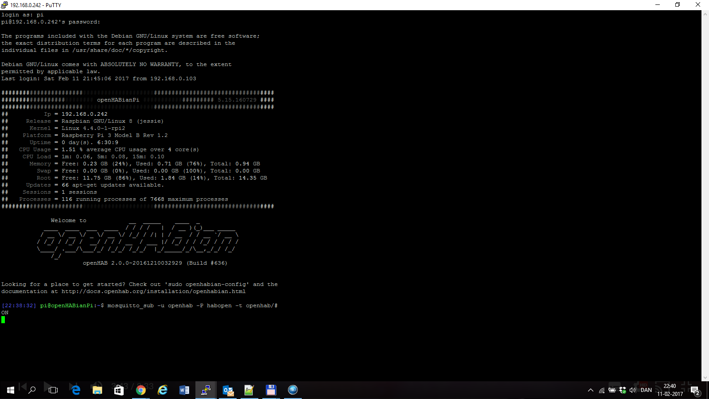Switch to Outlook in the taskbar
Image resolution: width=709 pixels, height=399 pixels.
(228, 390)
